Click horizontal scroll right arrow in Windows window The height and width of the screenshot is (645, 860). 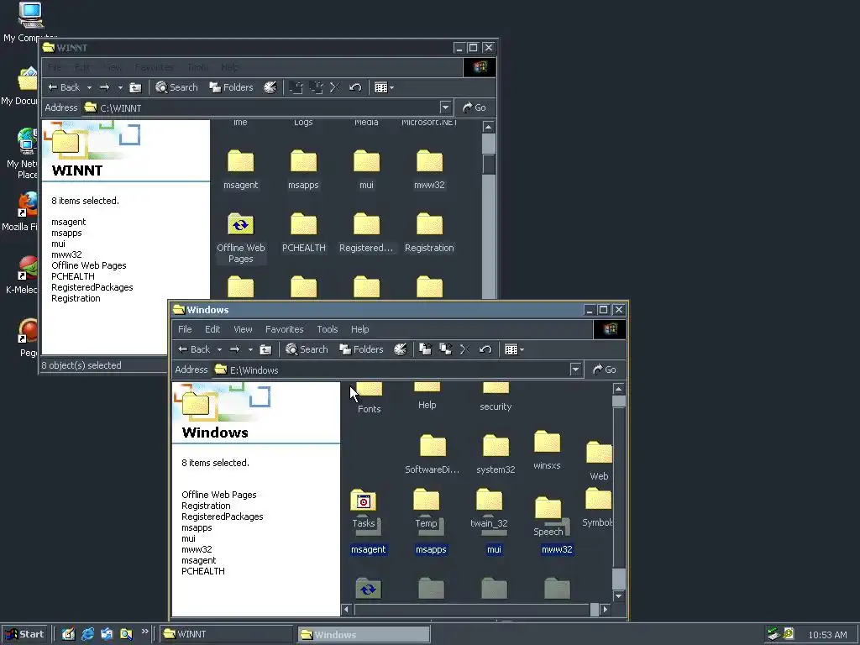(x=606, y=609)
